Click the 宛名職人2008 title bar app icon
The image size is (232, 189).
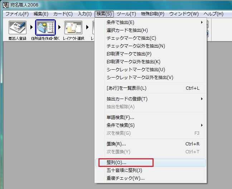[6, 5]
